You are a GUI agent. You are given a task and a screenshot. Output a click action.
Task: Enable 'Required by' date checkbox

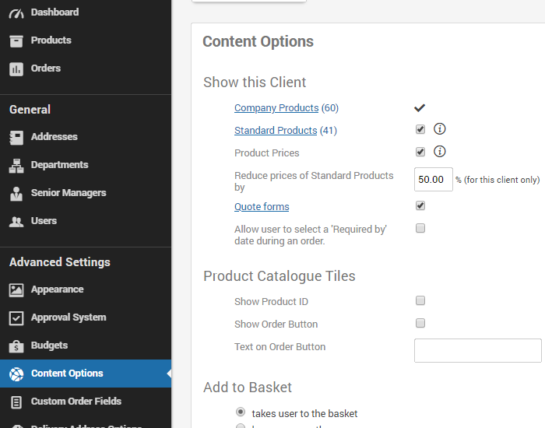coord(420,228)
